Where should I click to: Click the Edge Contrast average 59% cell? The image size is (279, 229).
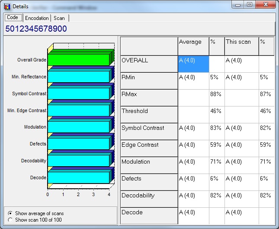click(x=217, y=148)
